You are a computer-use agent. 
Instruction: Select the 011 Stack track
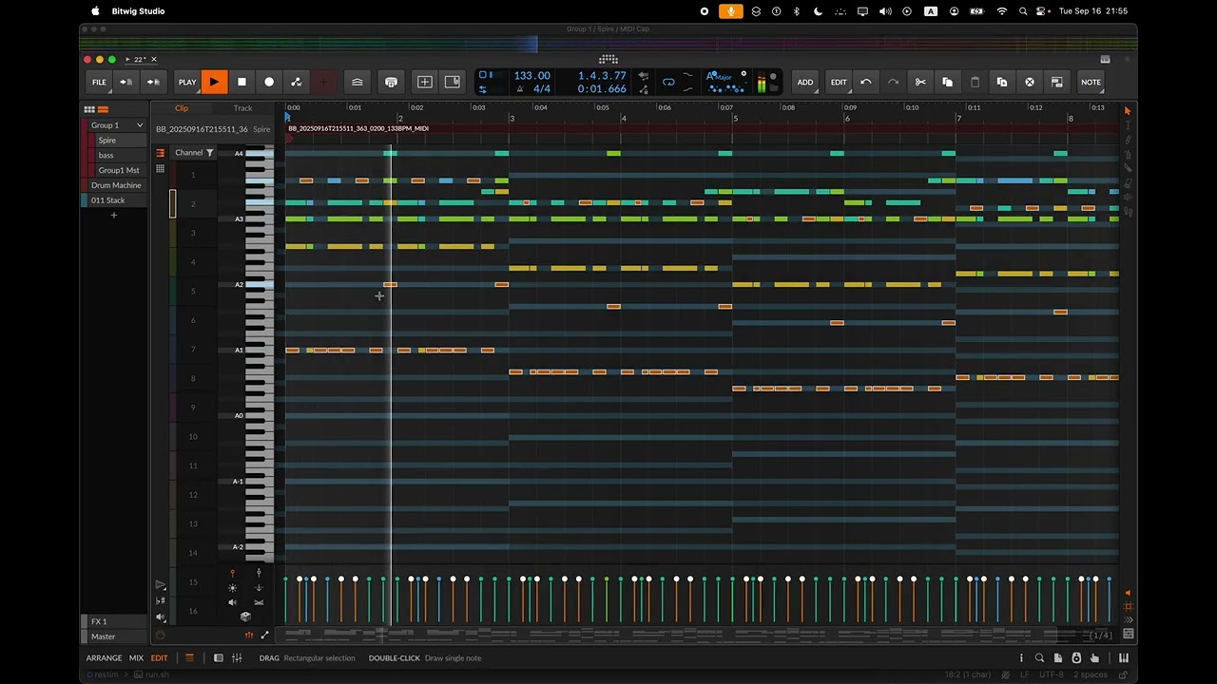[x=116, y=200]
